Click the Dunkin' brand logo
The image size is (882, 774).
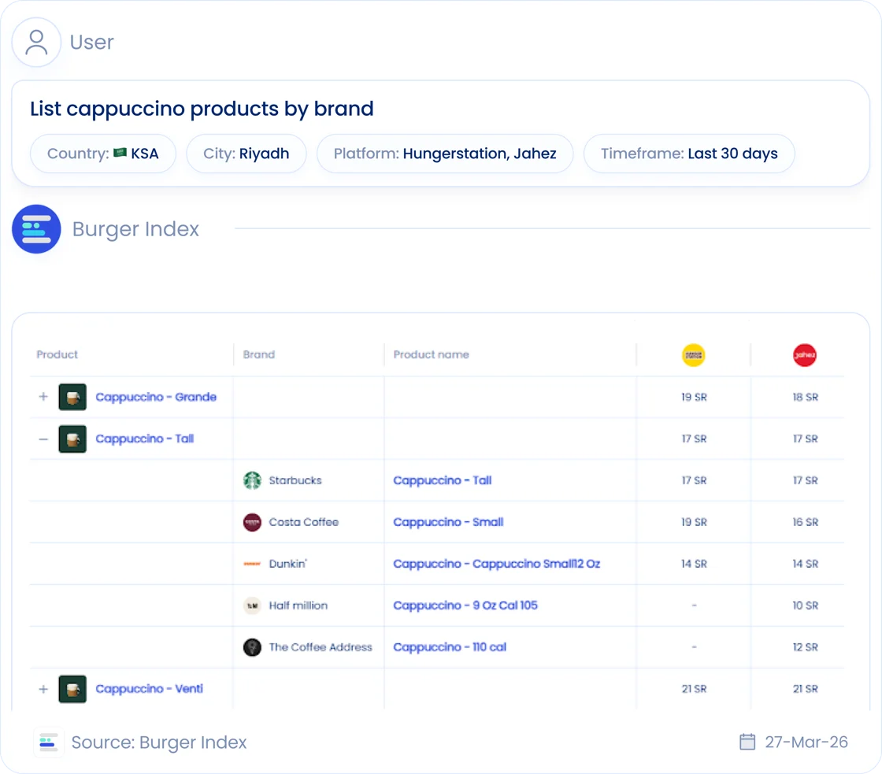[x=252, y=564]
